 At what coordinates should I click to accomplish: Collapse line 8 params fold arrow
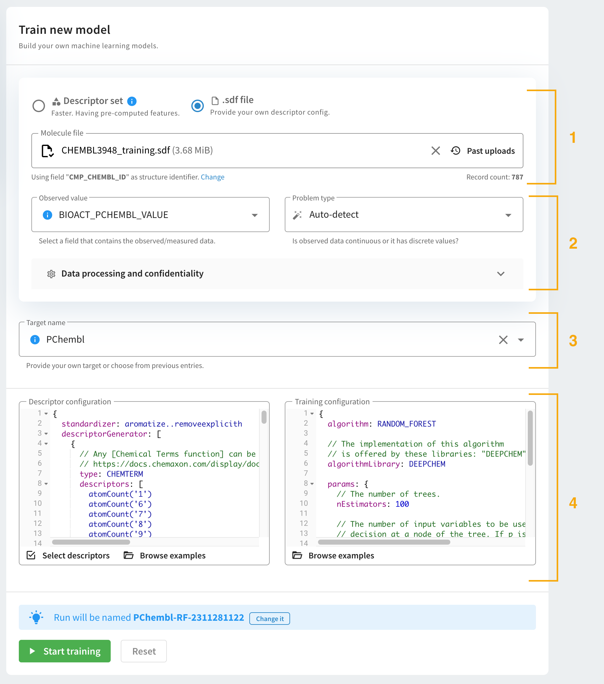pyautogui.click(x=312, y=484)
